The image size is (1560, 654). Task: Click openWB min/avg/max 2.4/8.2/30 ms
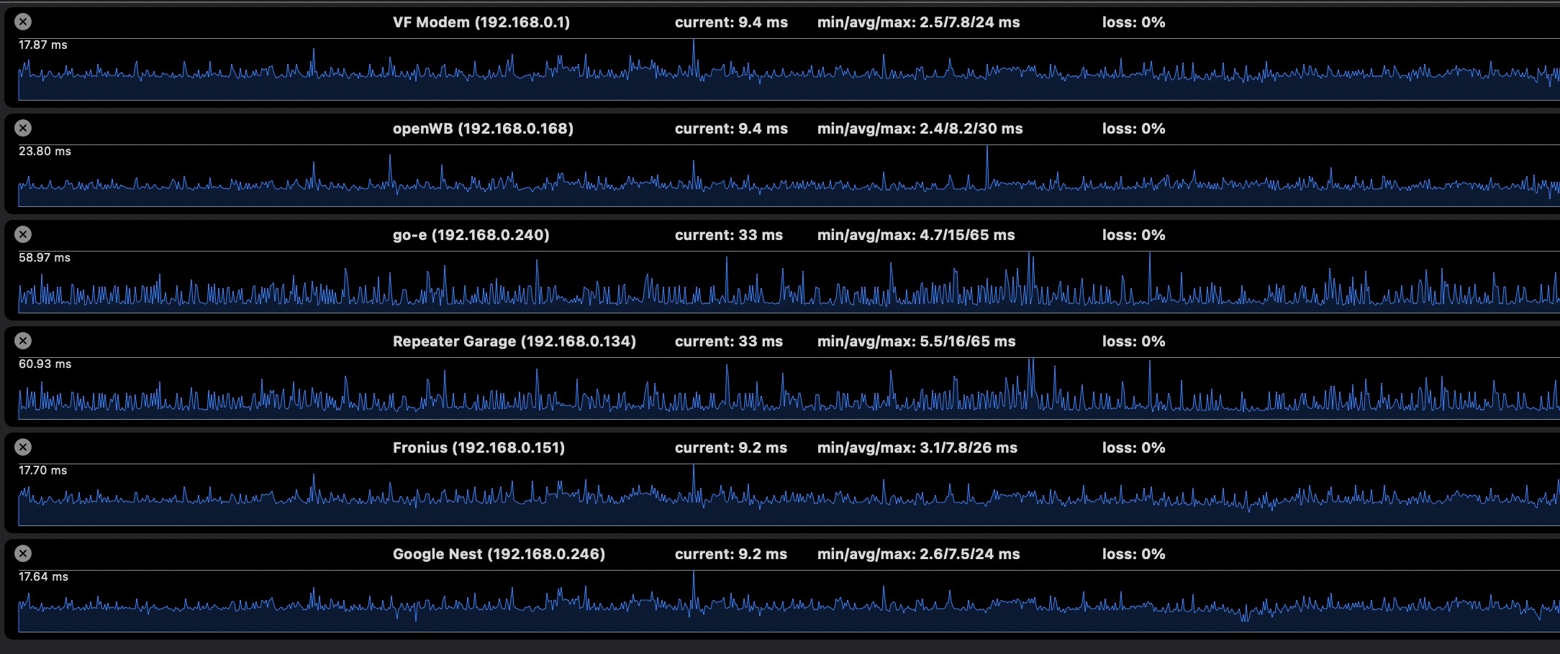[x=920, y=129]
